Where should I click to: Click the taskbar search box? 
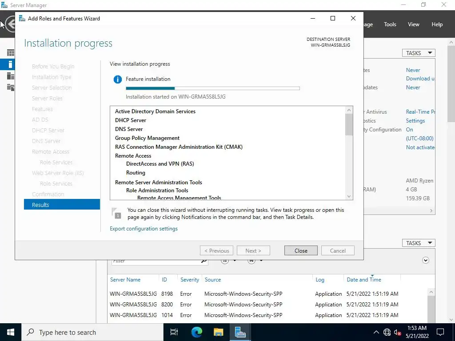(92, 332)
